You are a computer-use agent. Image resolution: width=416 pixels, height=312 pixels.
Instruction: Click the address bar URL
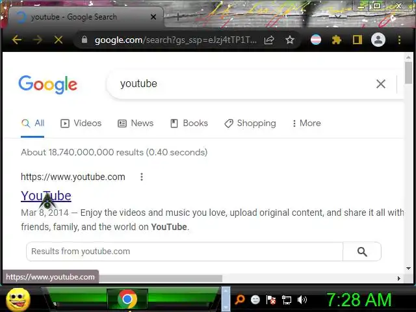coord(175,40)
